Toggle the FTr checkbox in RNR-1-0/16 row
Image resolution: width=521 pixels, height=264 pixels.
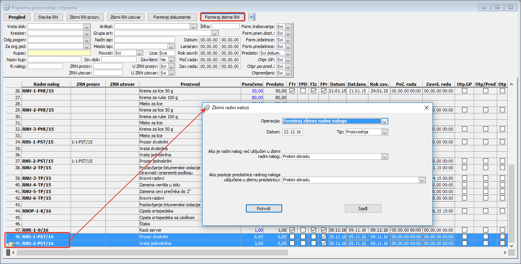coord(292,230)
